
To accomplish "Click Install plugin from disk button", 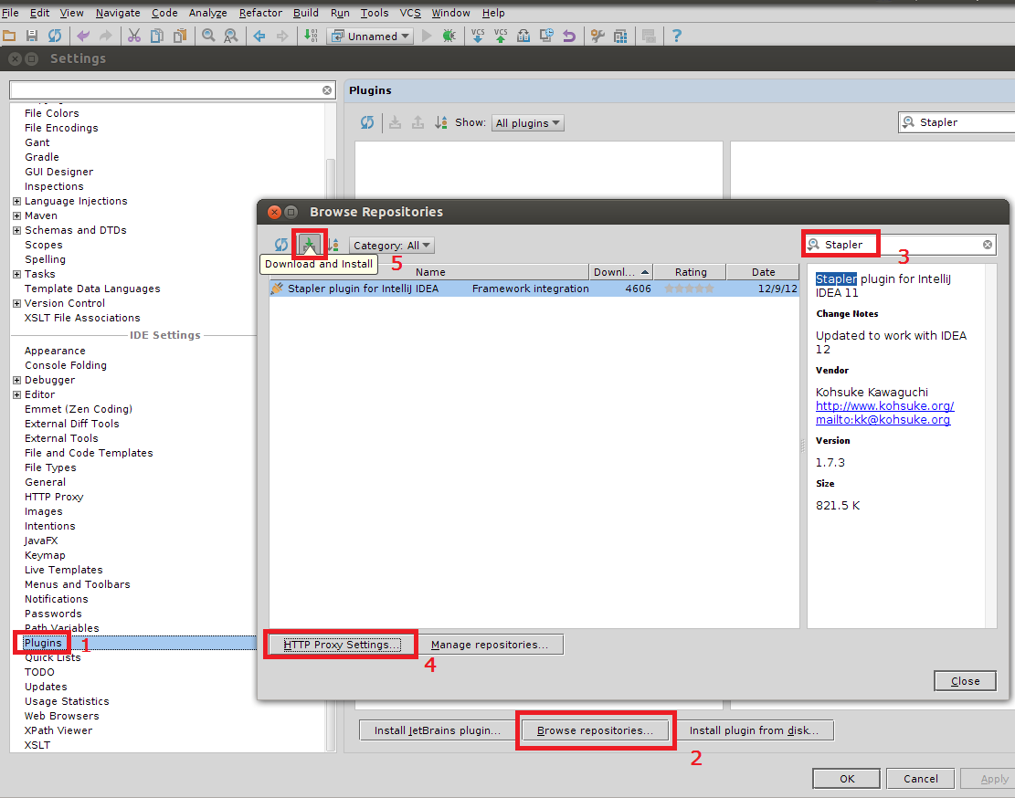I will click(x=754, y=730).
